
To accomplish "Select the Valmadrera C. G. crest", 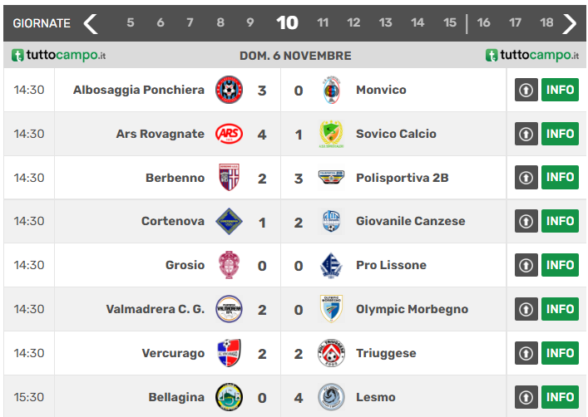I will [229, 309].
